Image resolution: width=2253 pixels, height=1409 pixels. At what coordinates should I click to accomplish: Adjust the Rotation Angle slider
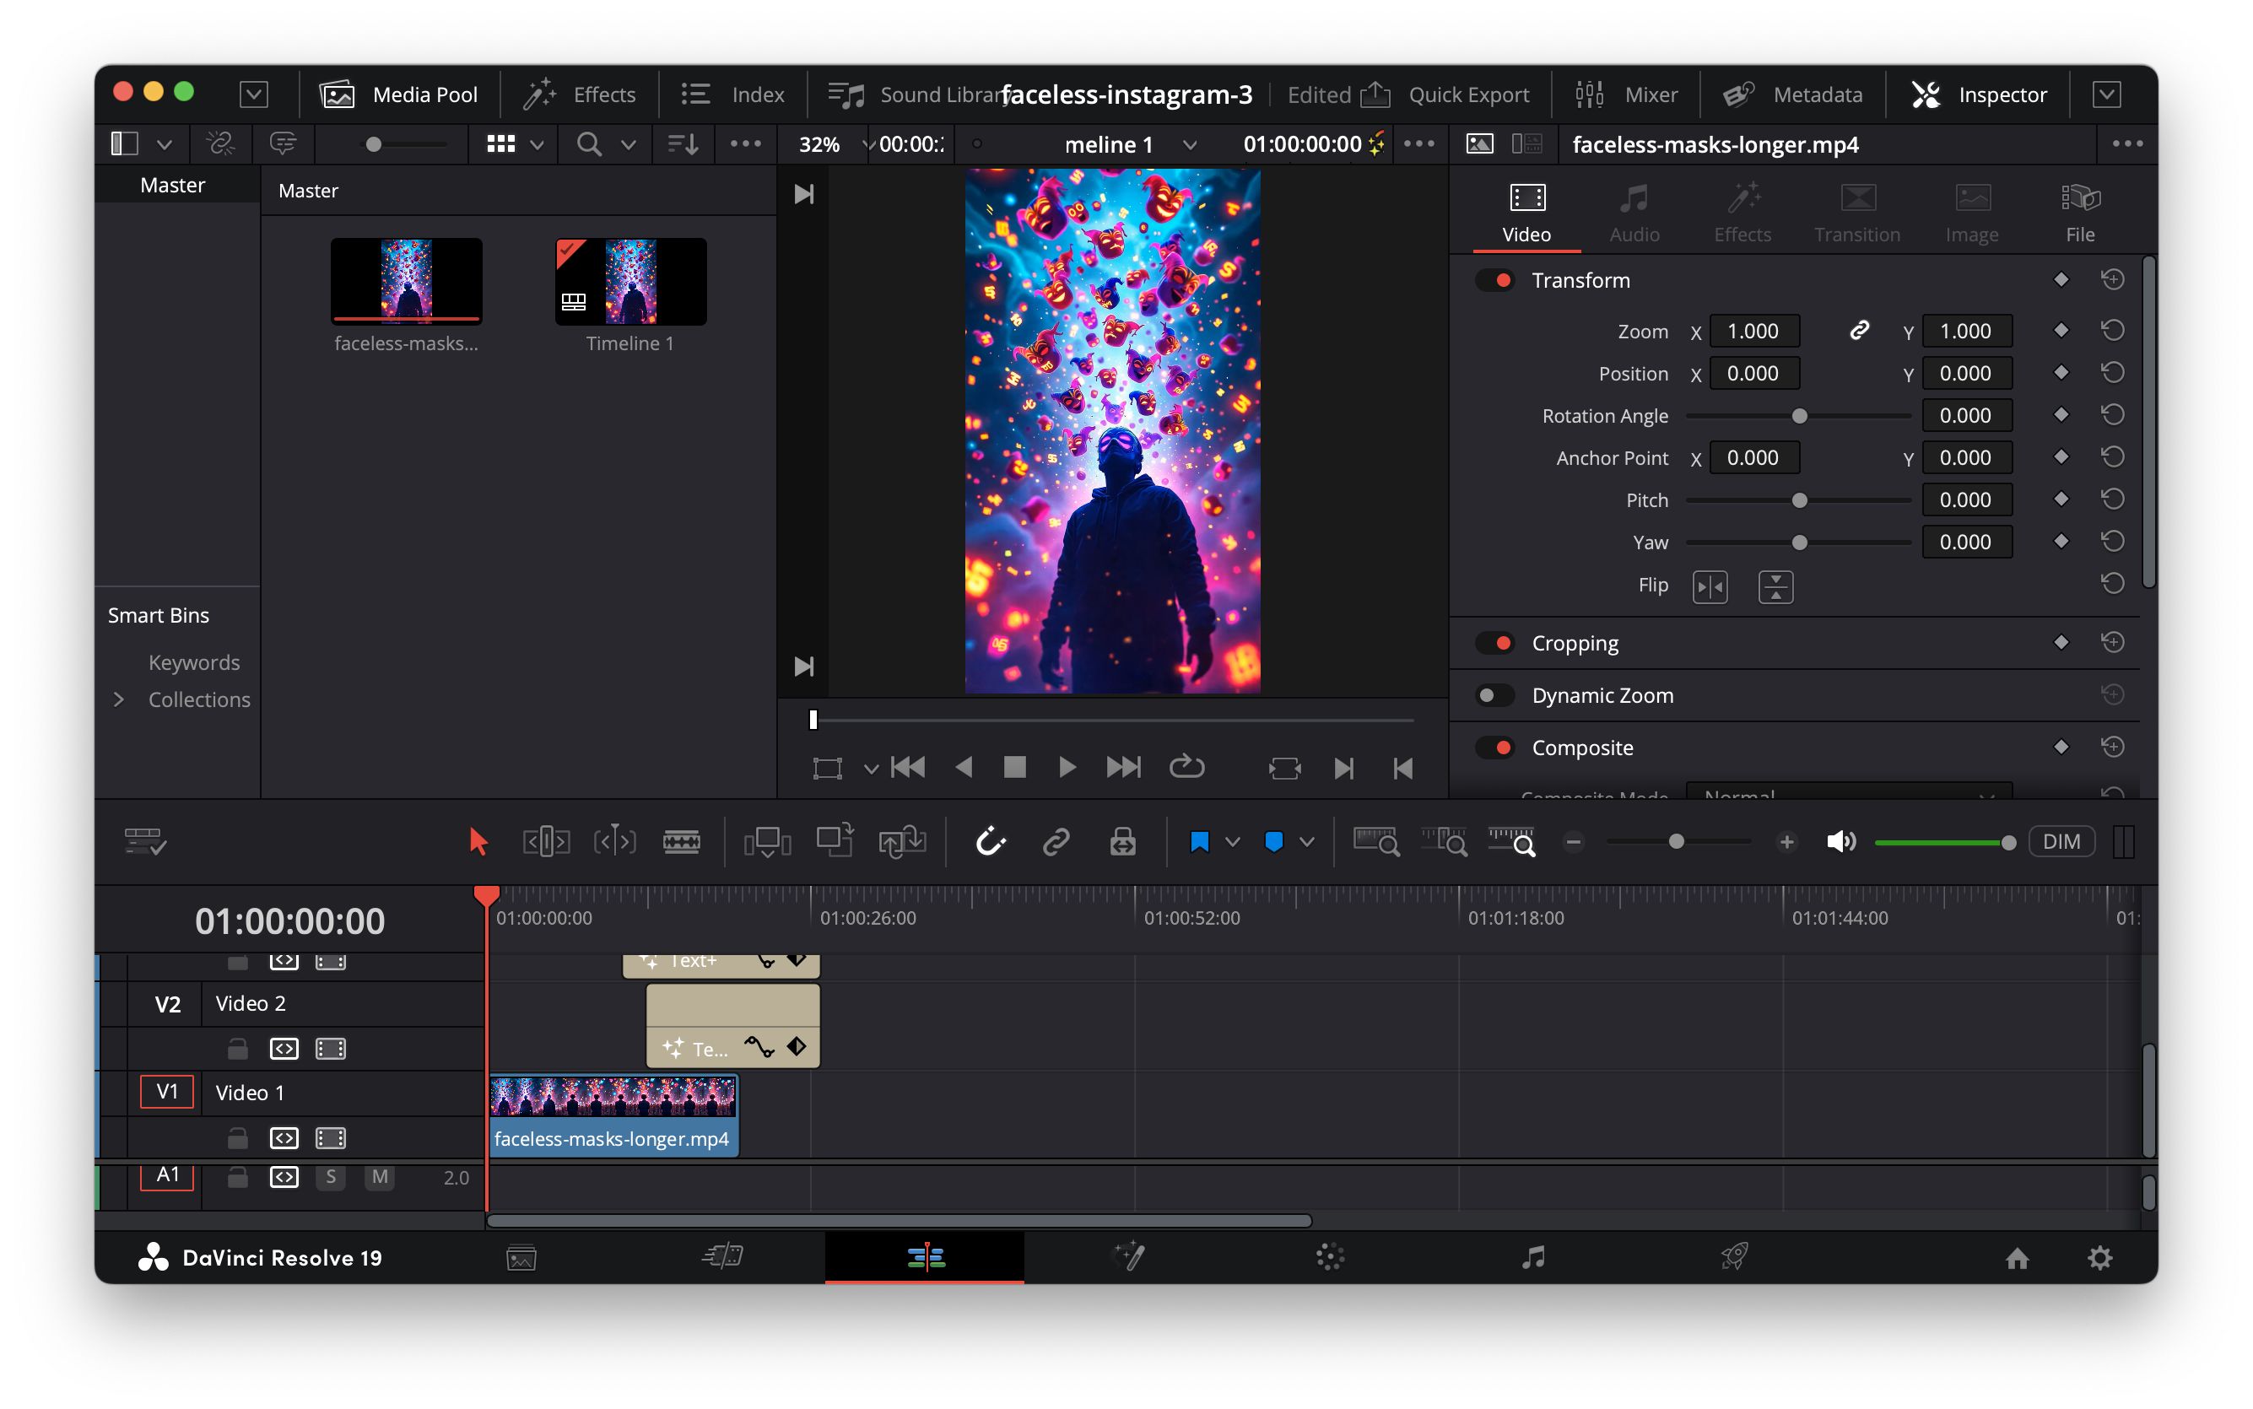1798,416
